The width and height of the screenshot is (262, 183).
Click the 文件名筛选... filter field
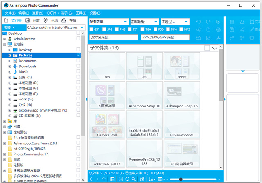tap(113, 37)
